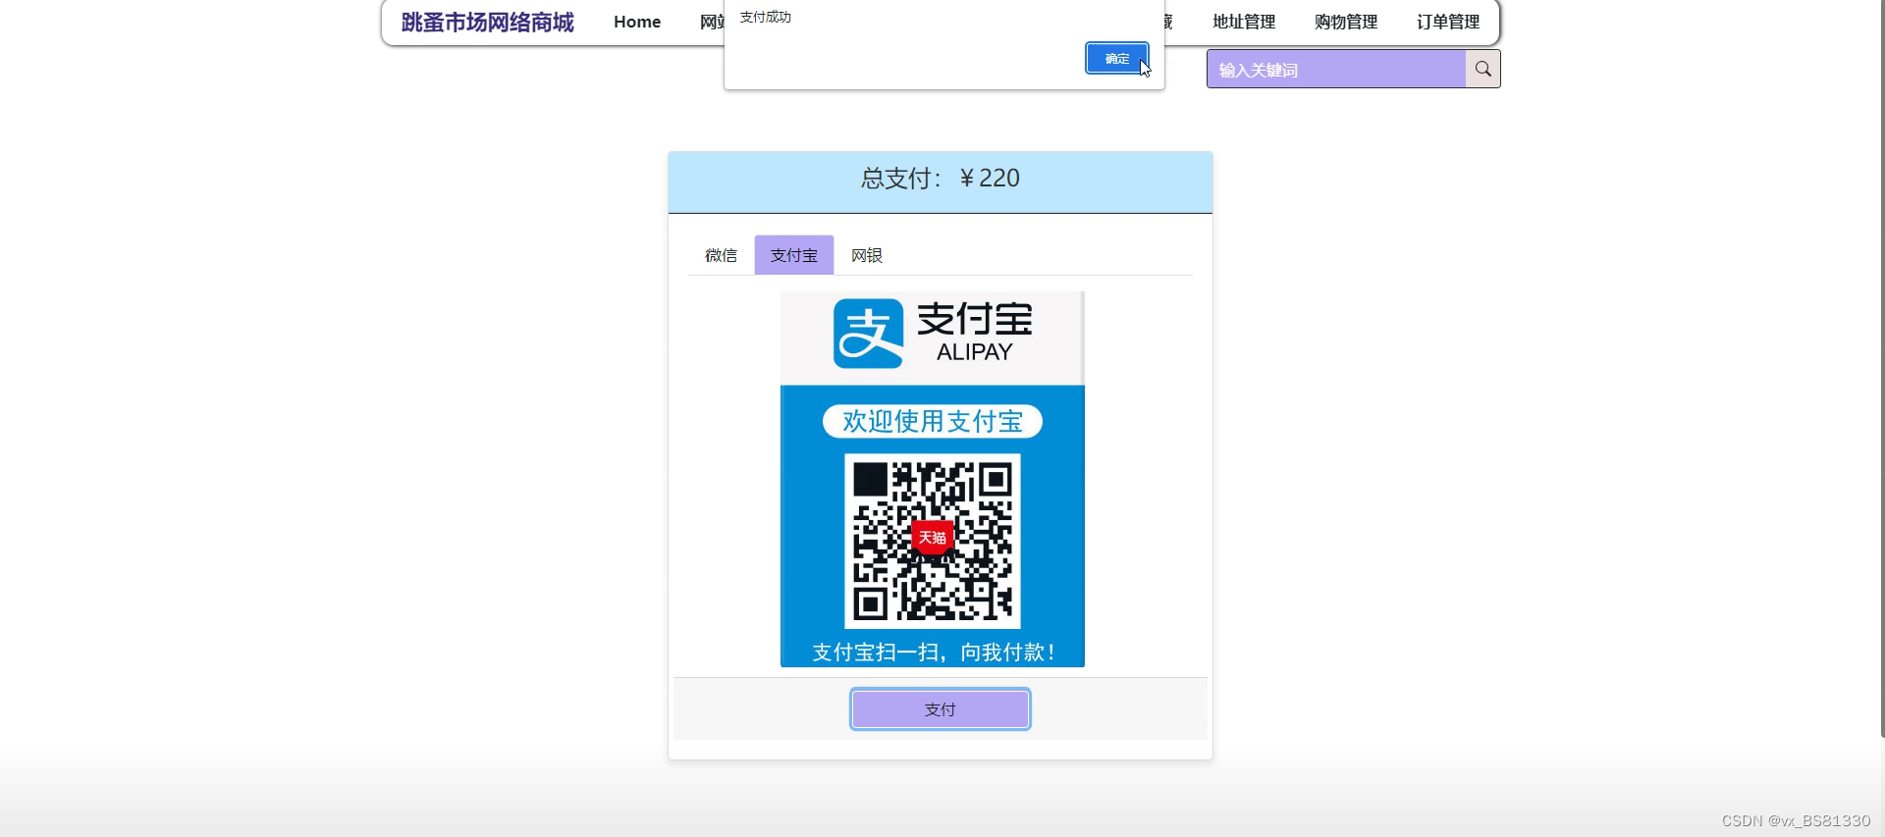Click the 欢迎使用支付宝 banner text
The width and height of the screenshot is (1885, 837).
coord(933,421)
